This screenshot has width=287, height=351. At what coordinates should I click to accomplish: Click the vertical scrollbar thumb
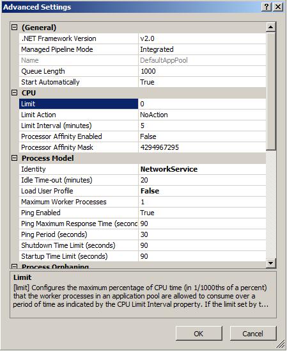click(270, 91)
